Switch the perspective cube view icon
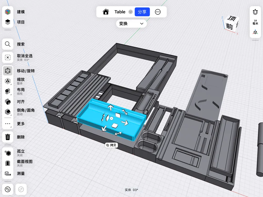Image resolution: width=263 pixels, height=197 pixels. click(x=255, y=32)
